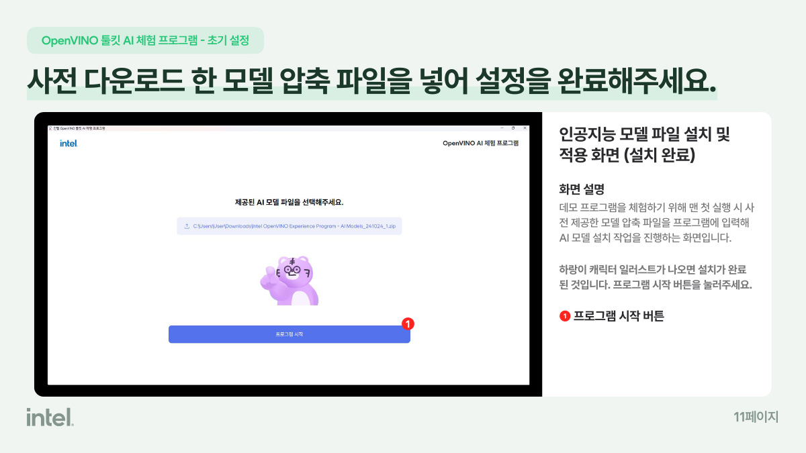Click the "프로그램 시작 버튼" legend label
Screen dimensions: 806x453
click(x=618, y=316)
